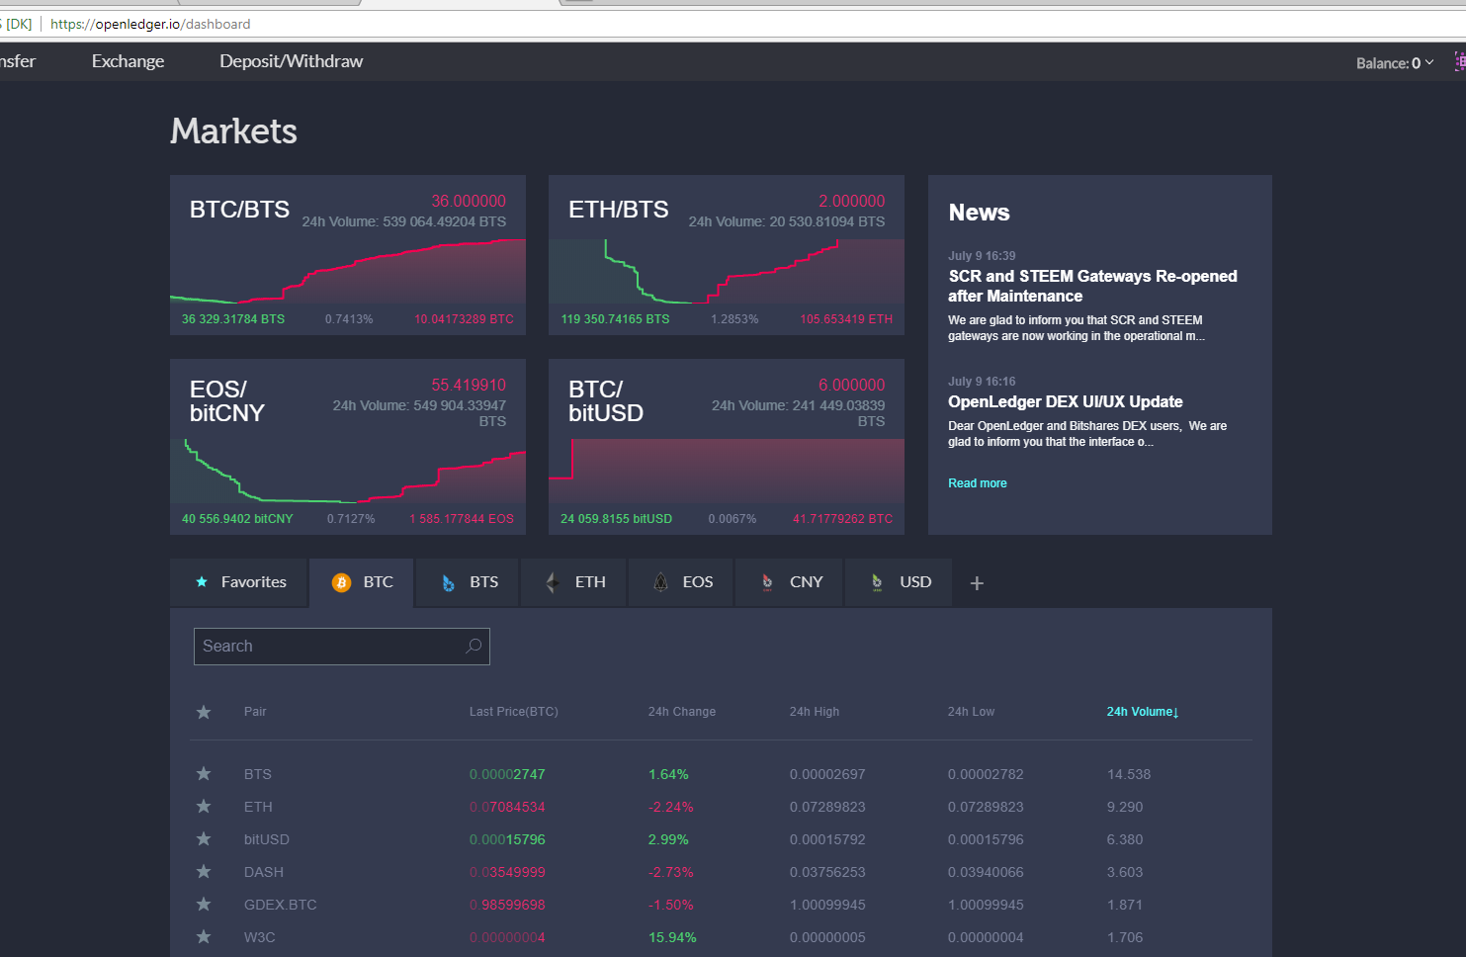This screenshot has width=1466, height=957.
Task: Open the EOS/bitCNY market card
Action: [348, 447]
